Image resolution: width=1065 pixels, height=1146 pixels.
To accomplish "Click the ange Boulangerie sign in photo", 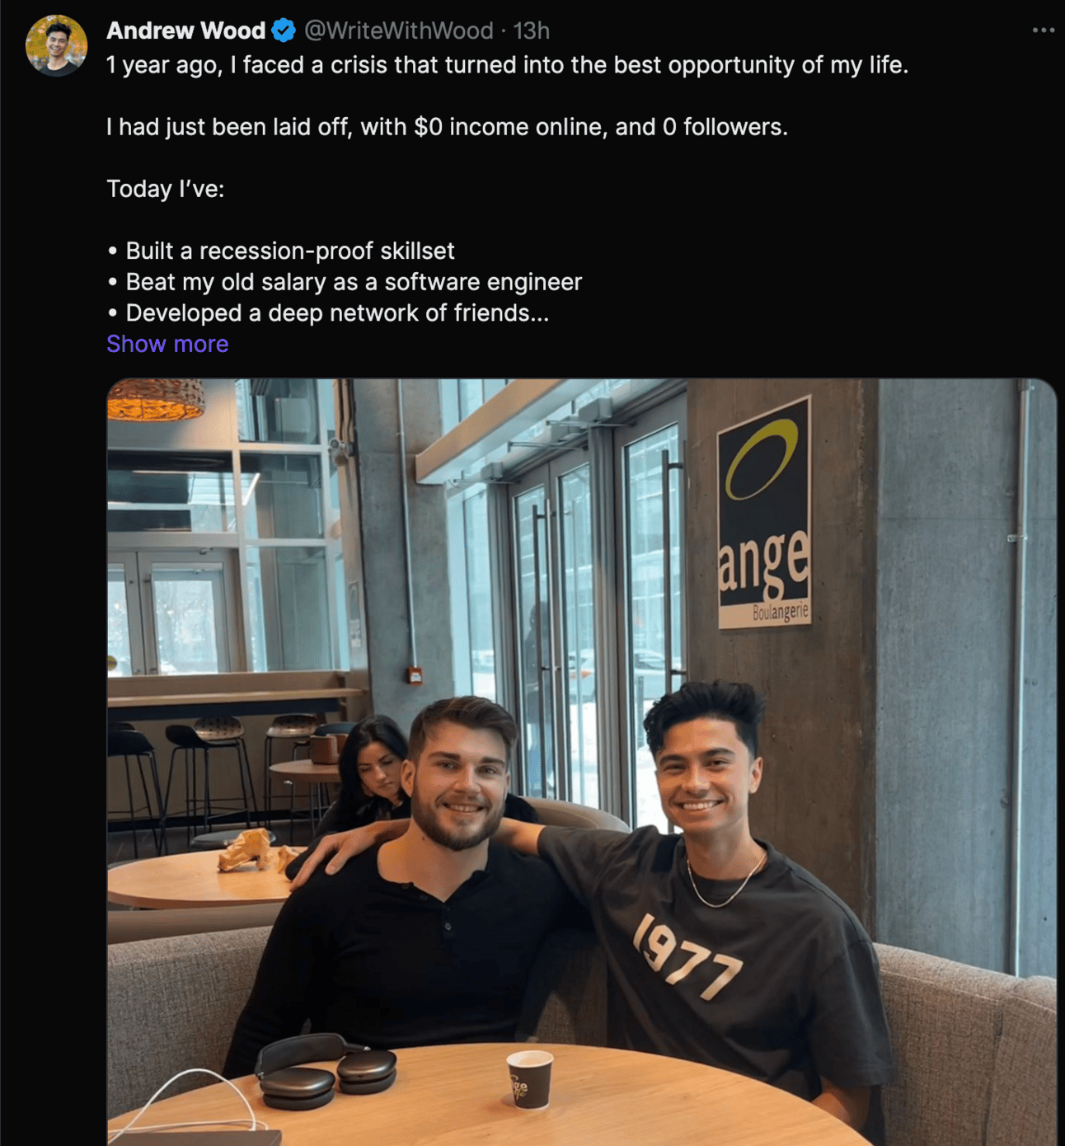I will [x=764, y=513].
